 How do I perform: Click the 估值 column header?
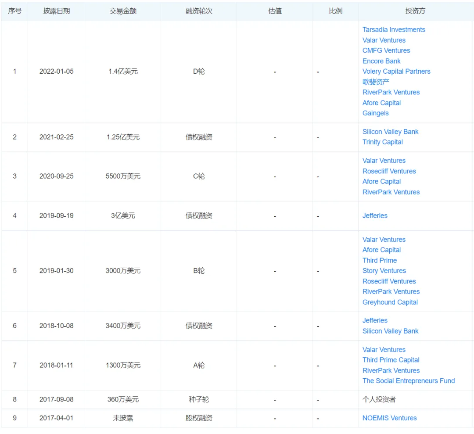(275, 11)
